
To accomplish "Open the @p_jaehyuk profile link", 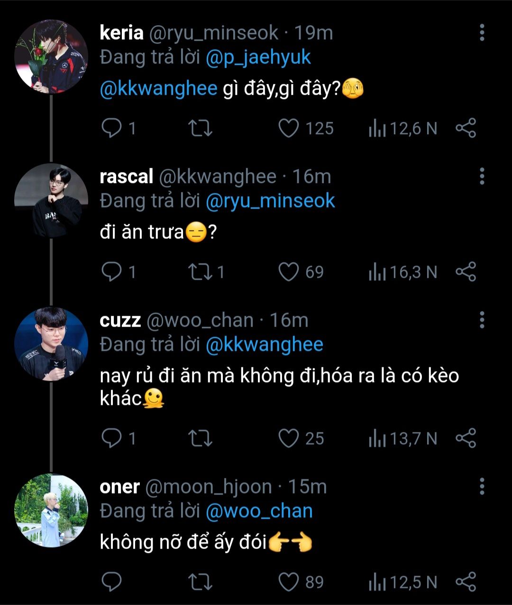I will click(258, 57).
